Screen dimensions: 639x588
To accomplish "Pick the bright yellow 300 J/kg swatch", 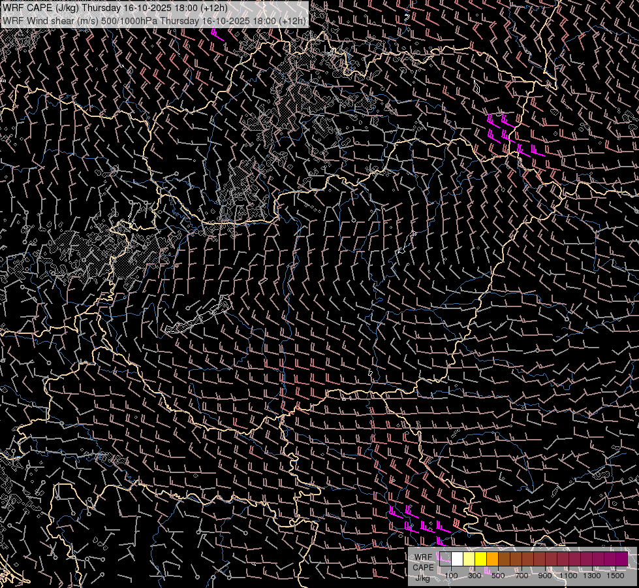I will tap(480, 559).
